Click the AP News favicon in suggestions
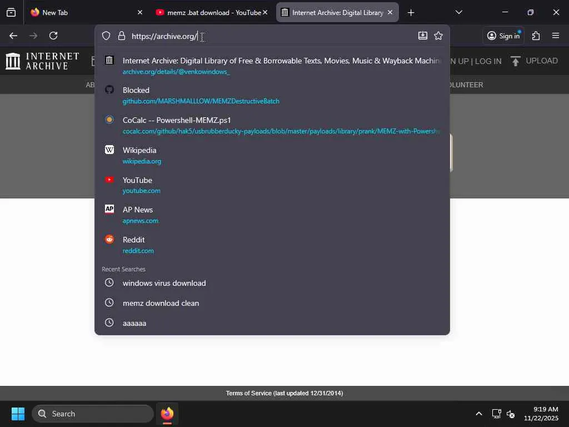Image resolution: width=569 pixels, height=427 pixels. pyautogui.click(x=109, y=209)
